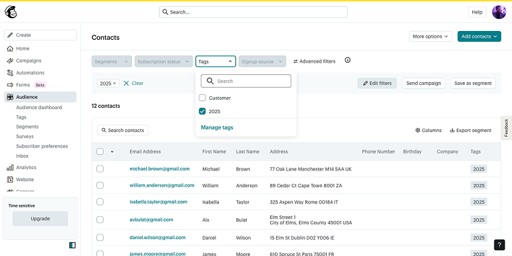Click the Clear filters link
This screenshot has height=256, width=512.
pyautogui.click(x=133, y=84)
